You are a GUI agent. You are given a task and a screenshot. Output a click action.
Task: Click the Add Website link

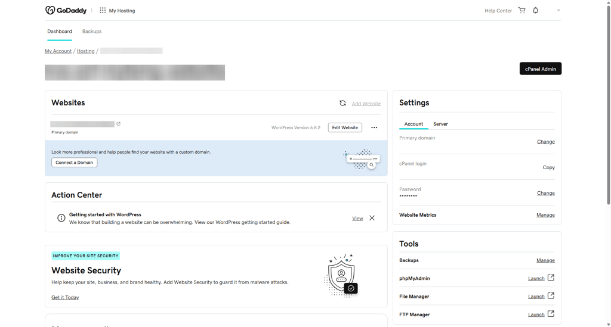tap(366, 104)
